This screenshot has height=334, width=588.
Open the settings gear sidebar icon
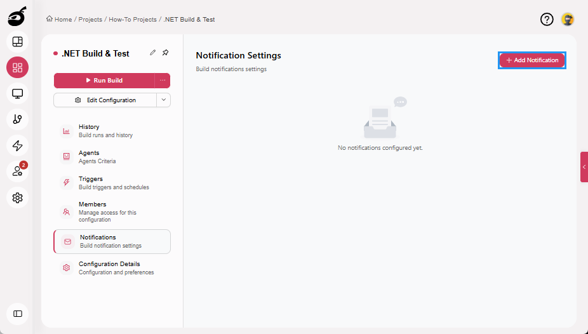coord(18,197)
